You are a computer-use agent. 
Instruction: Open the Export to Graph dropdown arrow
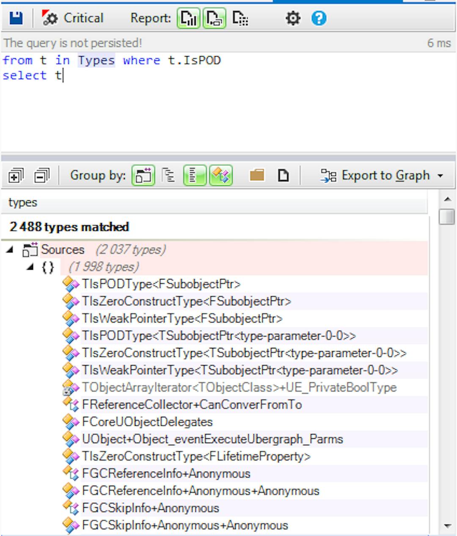440,175
